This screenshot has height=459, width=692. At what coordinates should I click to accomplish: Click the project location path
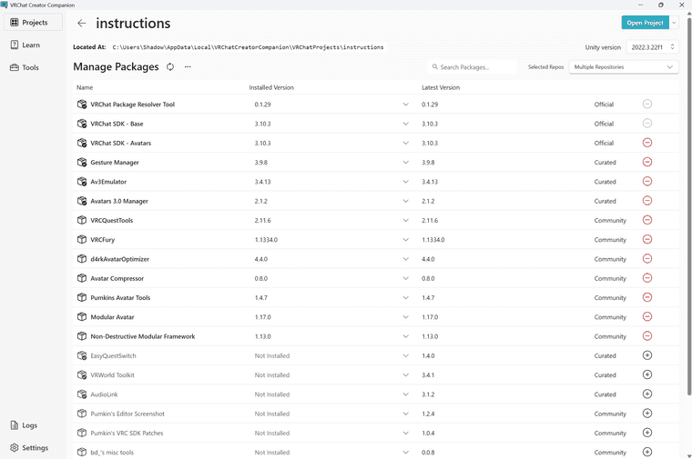(248, 47)
